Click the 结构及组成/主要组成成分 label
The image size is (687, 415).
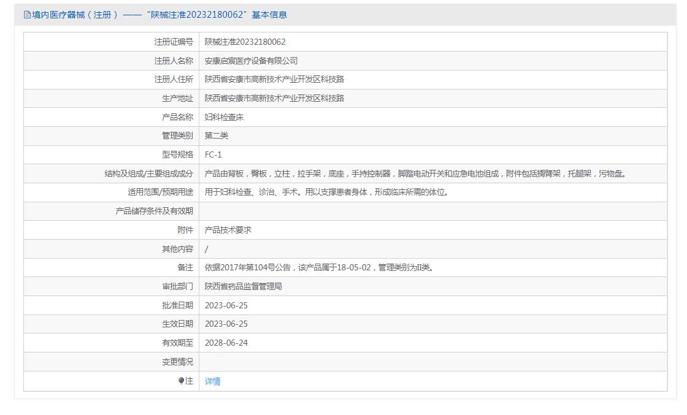(x=149, y=174)
